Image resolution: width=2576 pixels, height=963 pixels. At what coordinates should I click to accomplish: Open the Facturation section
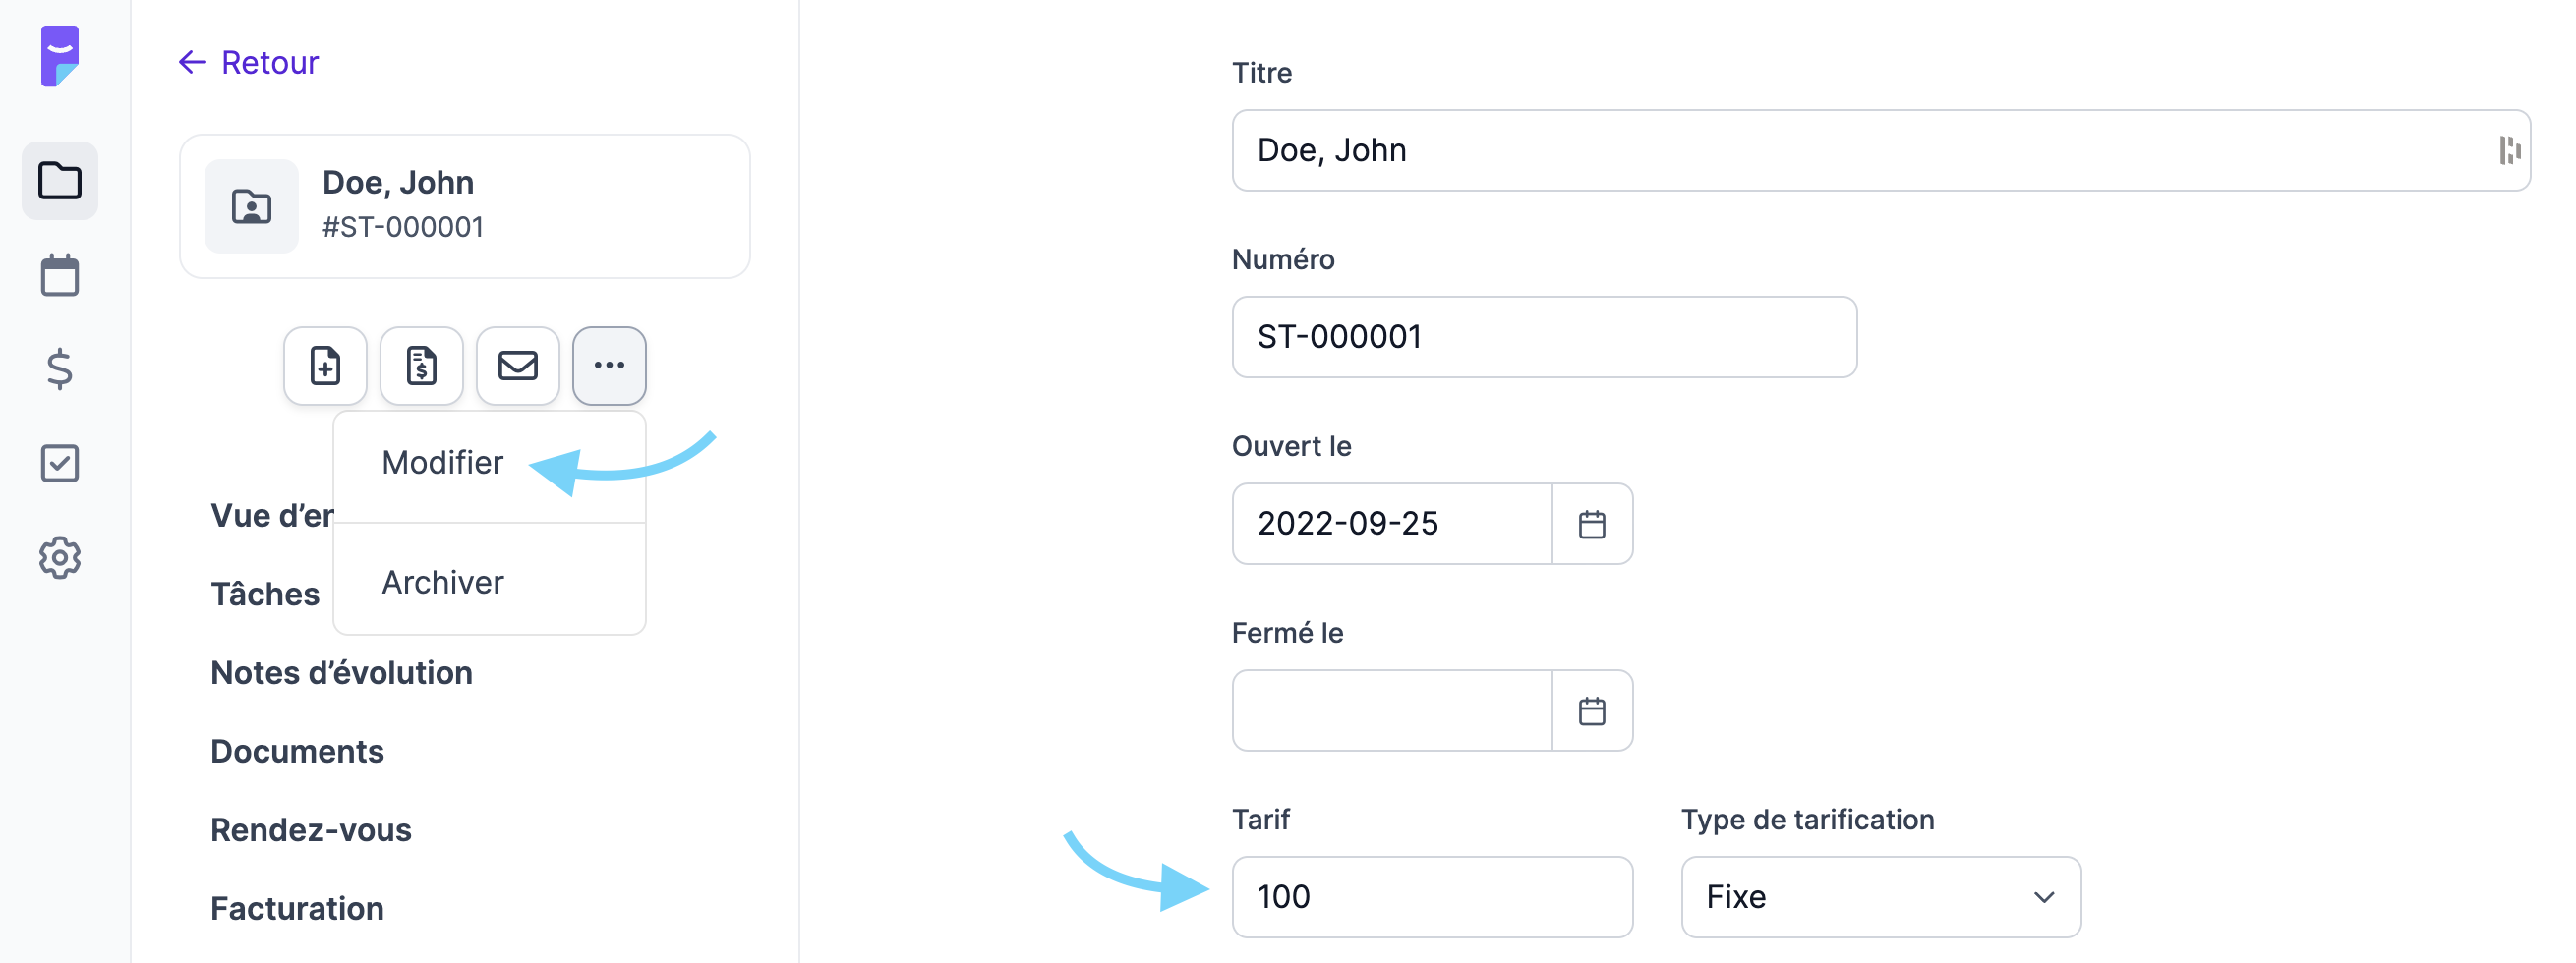point(297,908)
